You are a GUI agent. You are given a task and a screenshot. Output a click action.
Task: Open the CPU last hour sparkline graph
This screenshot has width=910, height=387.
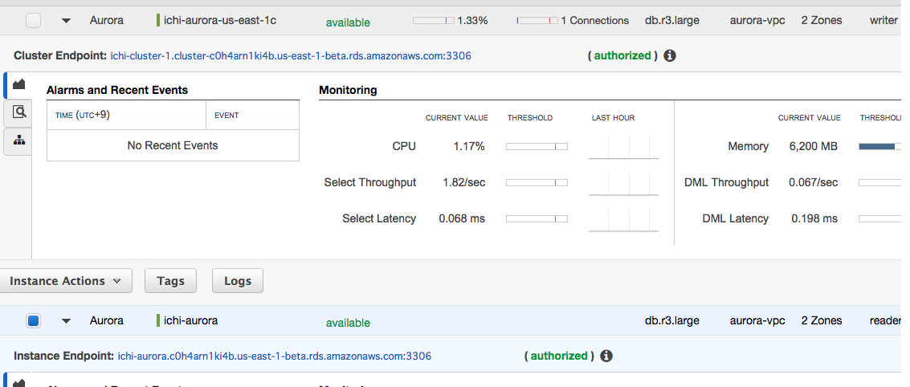623,147
